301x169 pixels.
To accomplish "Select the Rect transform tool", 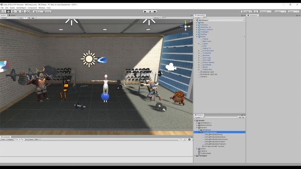I will click(23, 11).
